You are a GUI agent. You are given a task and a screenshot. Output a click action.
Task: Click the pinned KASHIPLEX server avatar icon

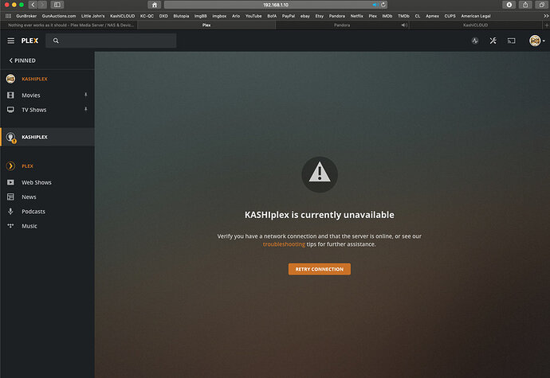tap(10, 79)
